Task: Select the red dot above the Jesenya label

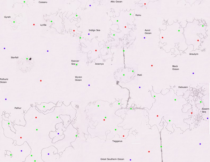Action: (x=96, y=51)
